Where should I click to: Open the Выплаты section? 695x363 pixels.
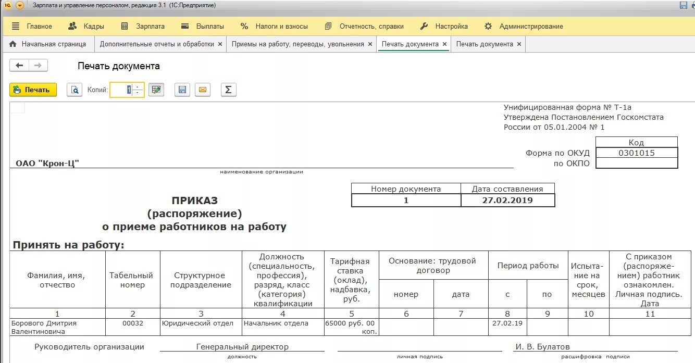coord(203,26)
